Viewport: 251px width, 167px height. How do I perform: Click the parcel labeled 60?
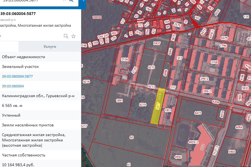pos(132,137)
